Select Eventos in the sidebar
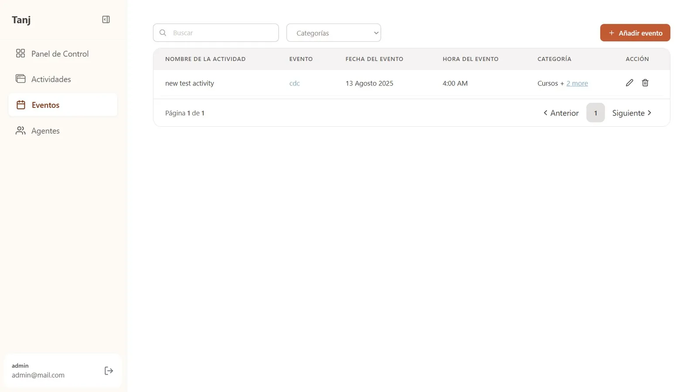 coord(63,105)
